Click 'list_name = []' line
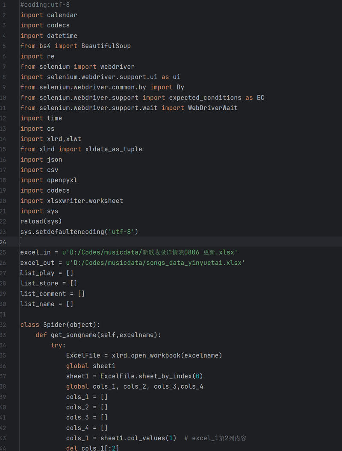 point(47,305)
